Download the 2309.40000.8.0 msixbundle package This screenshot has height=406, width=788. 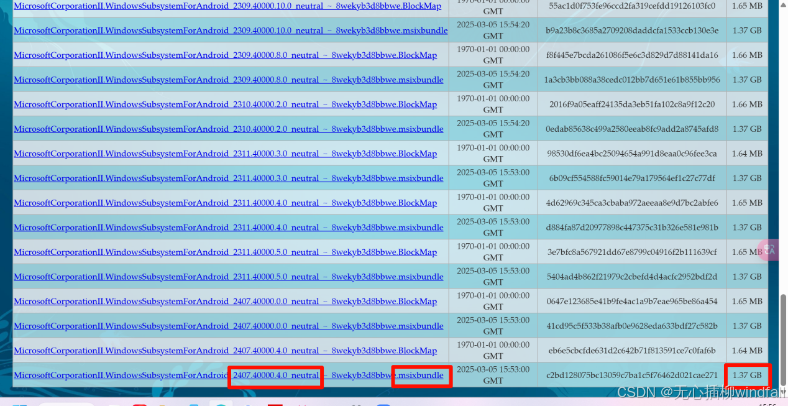229,80
